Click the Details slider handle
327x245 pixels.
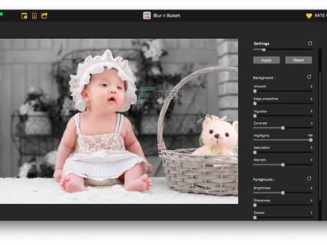click(x=255, y=218)
